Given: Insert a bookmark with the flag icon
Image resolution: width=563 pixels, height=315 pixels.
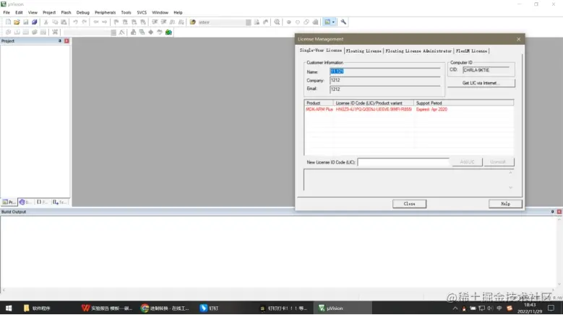Looking at the screenshot, I should (x=116, y=22).
